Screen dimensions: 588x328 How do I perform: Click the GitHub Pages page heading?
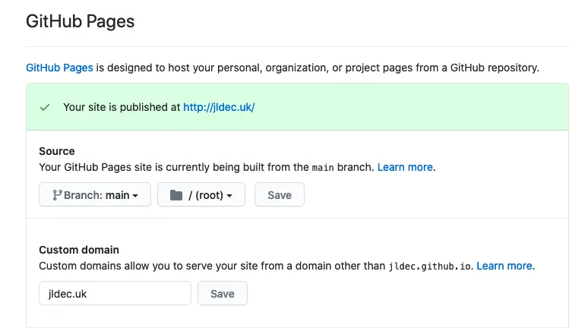point(81,21)
